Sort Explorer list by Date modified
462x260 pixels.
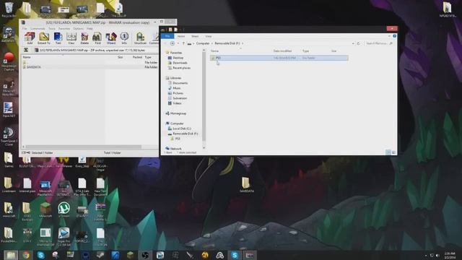pyautogui.click(x=282, y=51)
